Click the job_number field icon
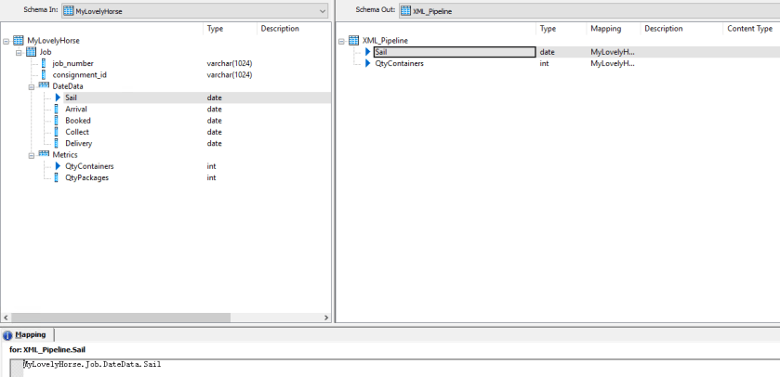 tap(44, 63)
